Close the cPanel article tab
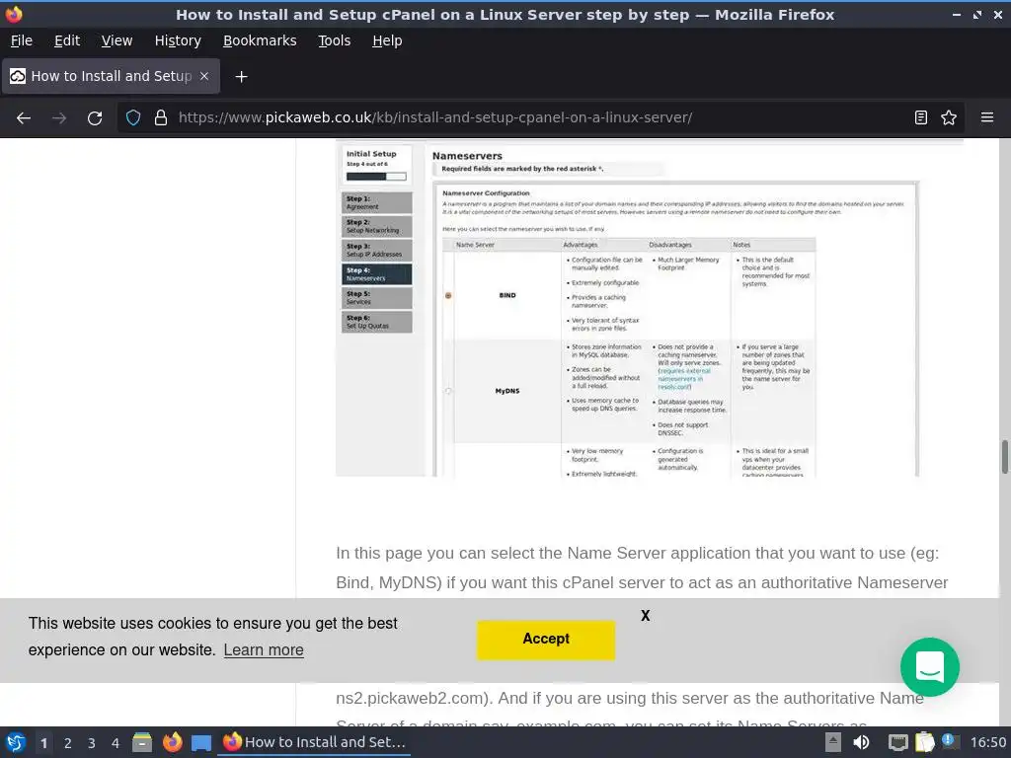This screenshot has height=758, width=1011. (204, 76)
